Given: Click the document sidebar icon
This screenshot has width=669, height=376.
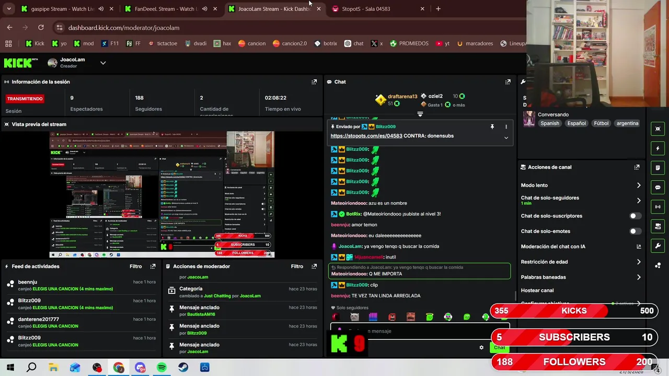Looking at the screenshot, I should pyautogui.click(x=658, y=168).
